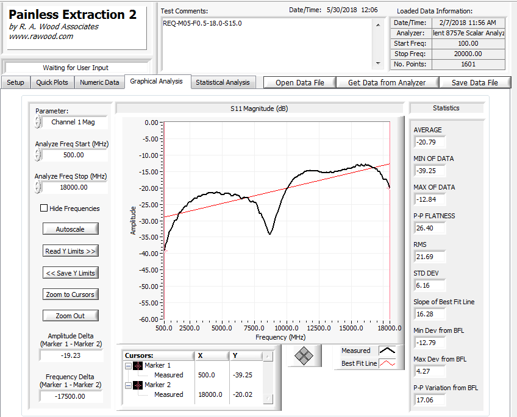Select the Marker 1 cursor icon
Viewport: 517px width, 417px height.
click(138, 366)
